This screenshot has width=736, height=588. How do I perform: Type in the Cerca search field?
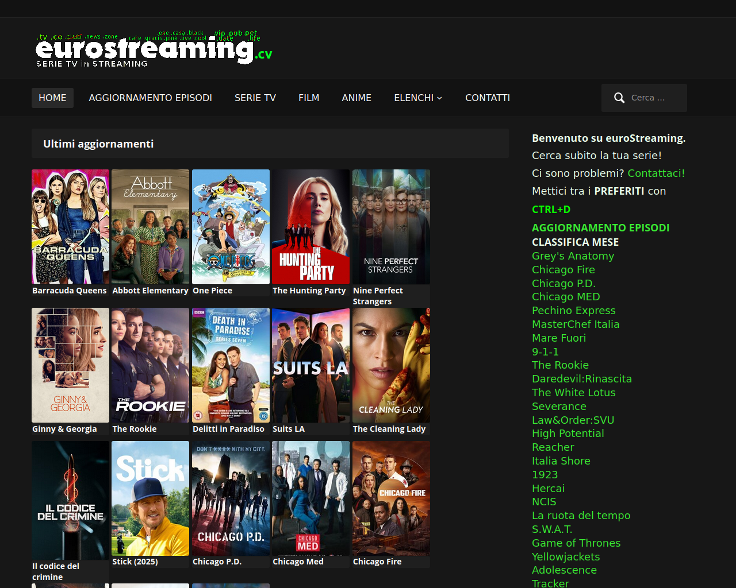pyautogui.click(x=654, y=98)
